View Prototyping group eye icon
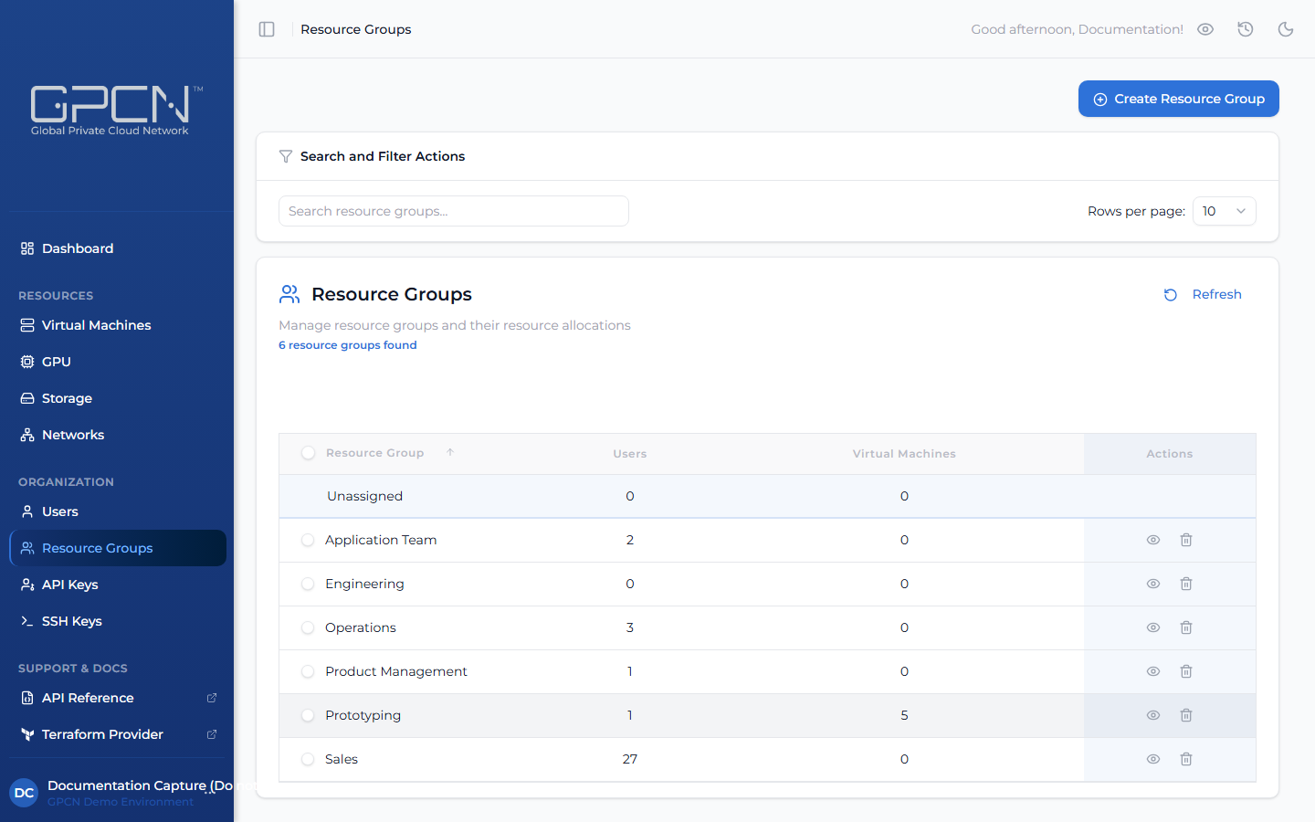 point(1153,715)
